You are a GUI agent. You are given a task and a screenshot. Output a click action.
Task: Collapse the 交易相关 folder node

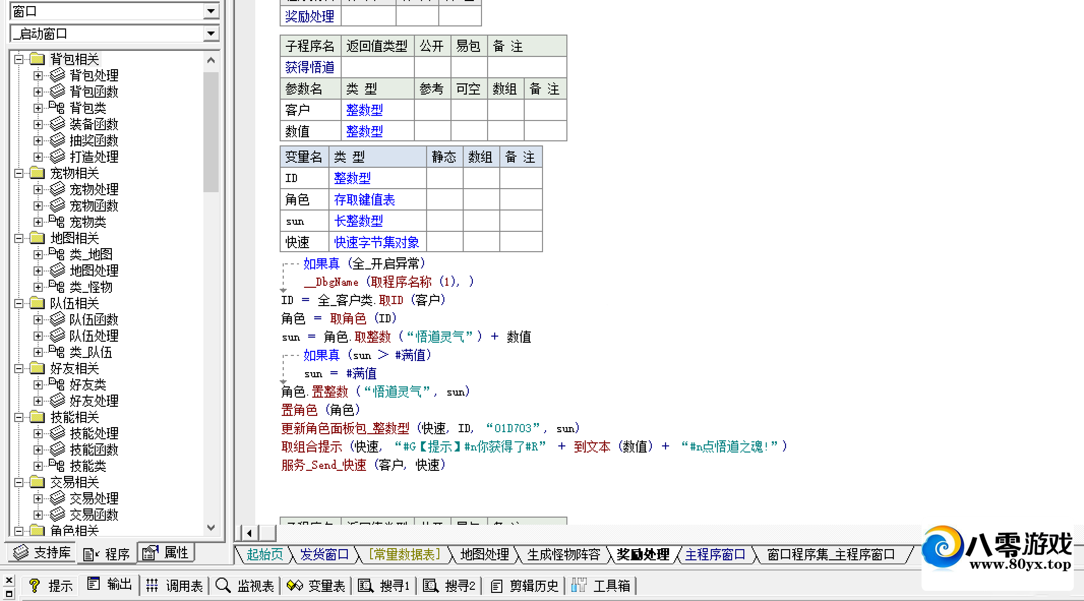[19, 482]
